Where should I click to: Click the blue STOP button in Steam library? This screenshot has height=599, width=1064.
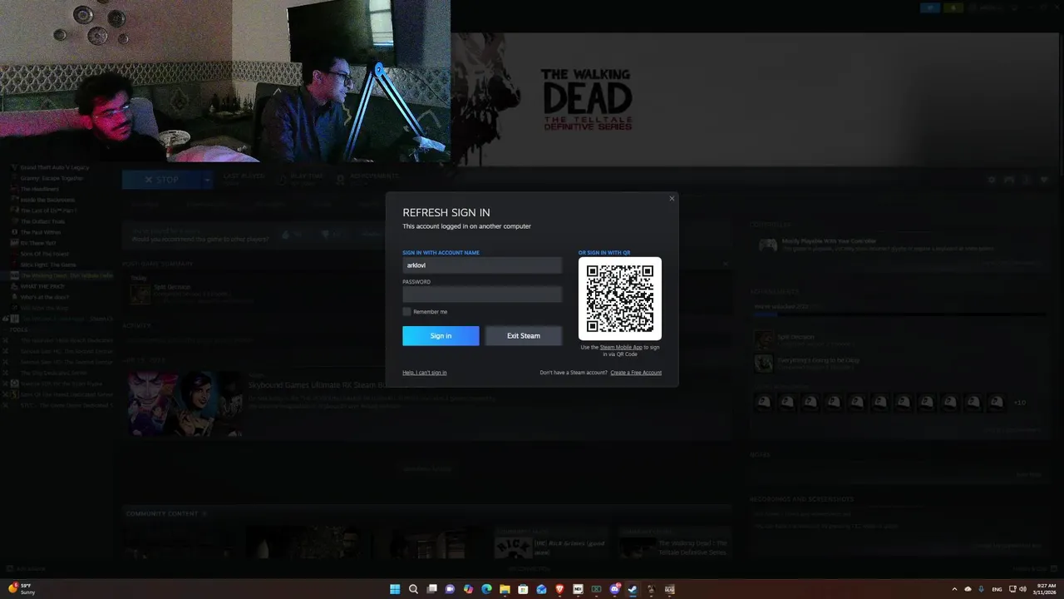coord(161,179)
